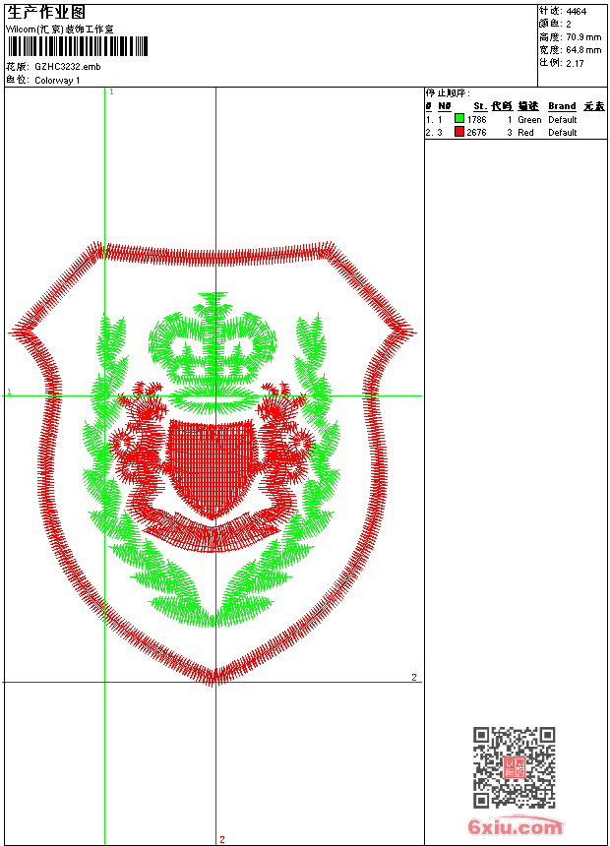The image size is (610, 846).
Task: Select the Red description in row two
Action: (525, 133)
